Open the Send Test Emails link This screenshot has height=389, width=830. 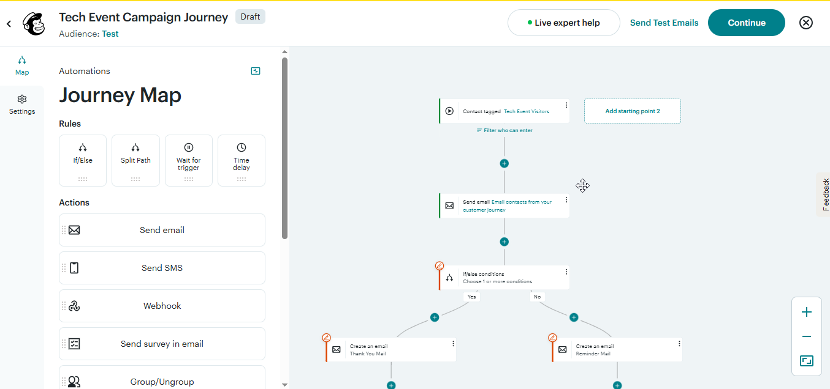(x=664, y=22)
